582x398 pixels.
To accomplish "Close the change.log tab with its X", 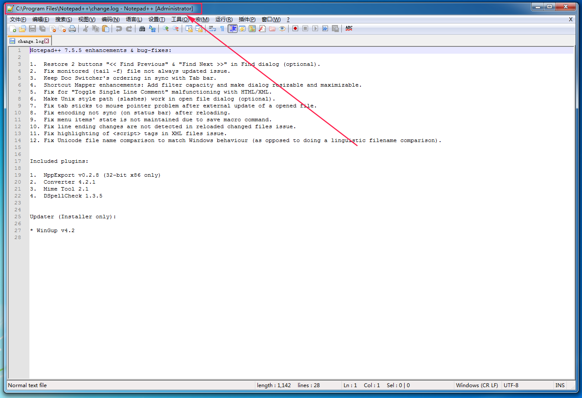I will (47, 41).
